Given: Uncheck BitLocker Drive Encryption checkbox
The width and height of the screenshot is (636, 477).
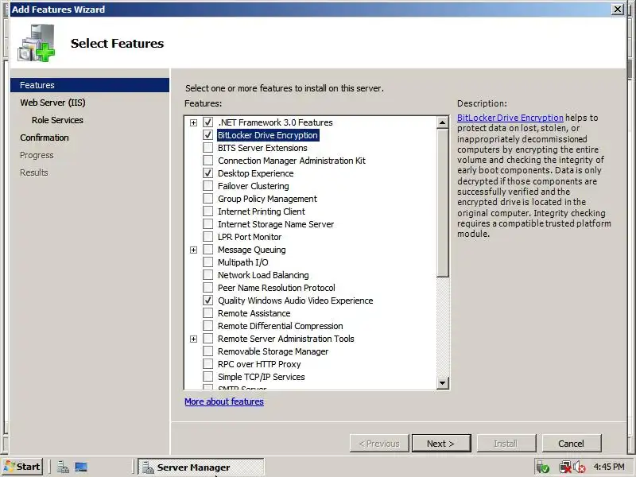Looking at the screenshot, I should (x=207, y=135).
